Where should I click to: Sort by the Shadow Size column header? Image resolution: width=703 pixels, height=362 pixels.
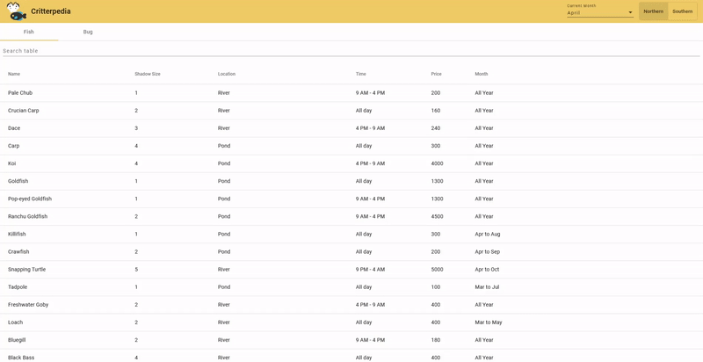coord(148,74)
